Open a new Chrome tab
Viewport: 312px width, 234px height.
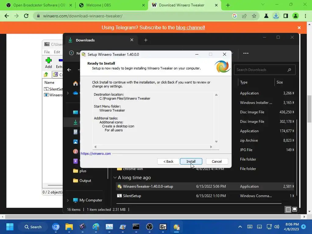pyautogui.click(x=228, y=5)
